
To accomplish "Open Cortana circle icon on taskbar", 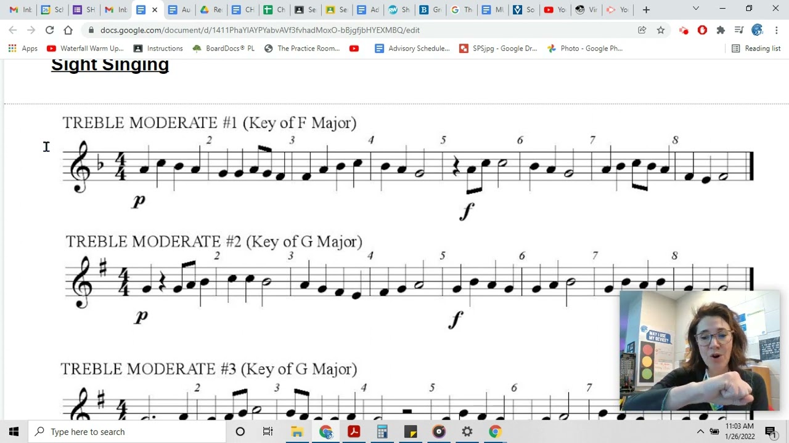I will pyautogui.click(x=240, y=431).
